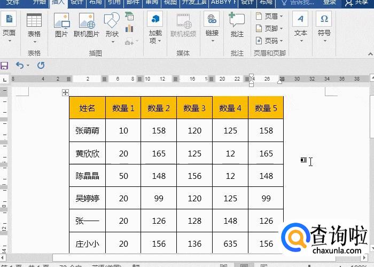Viewport: 374px width, 267px height.
Task: Click the 数量 1 header cell
Action: (123, 108)
